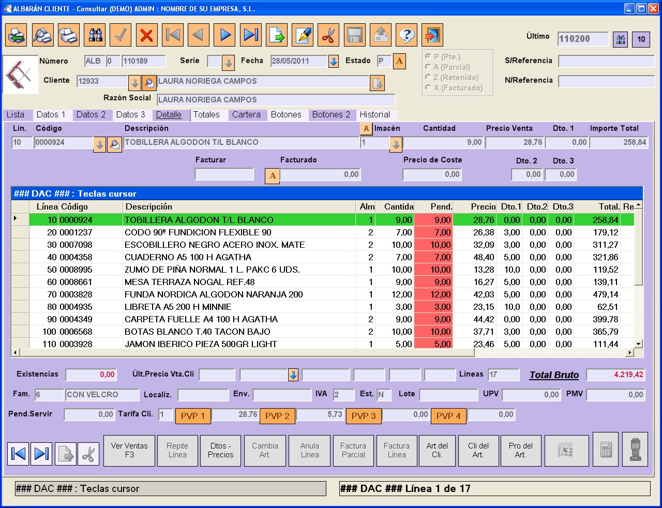Go to first record in top toolbar
Screen dimensions: 662x508
[x=173, y=35]
